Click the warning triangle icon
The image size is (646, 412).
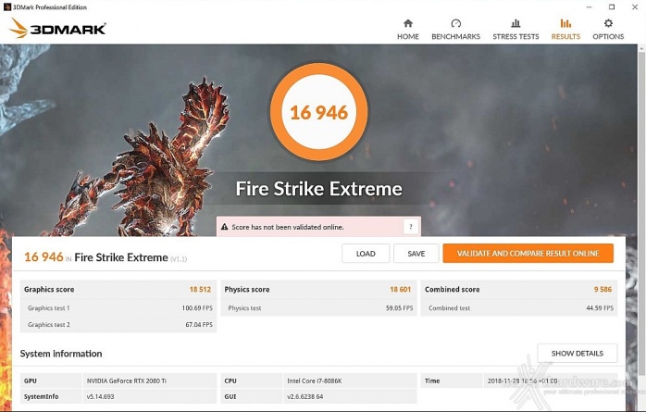pyautogui.click(x=225, y=227)
